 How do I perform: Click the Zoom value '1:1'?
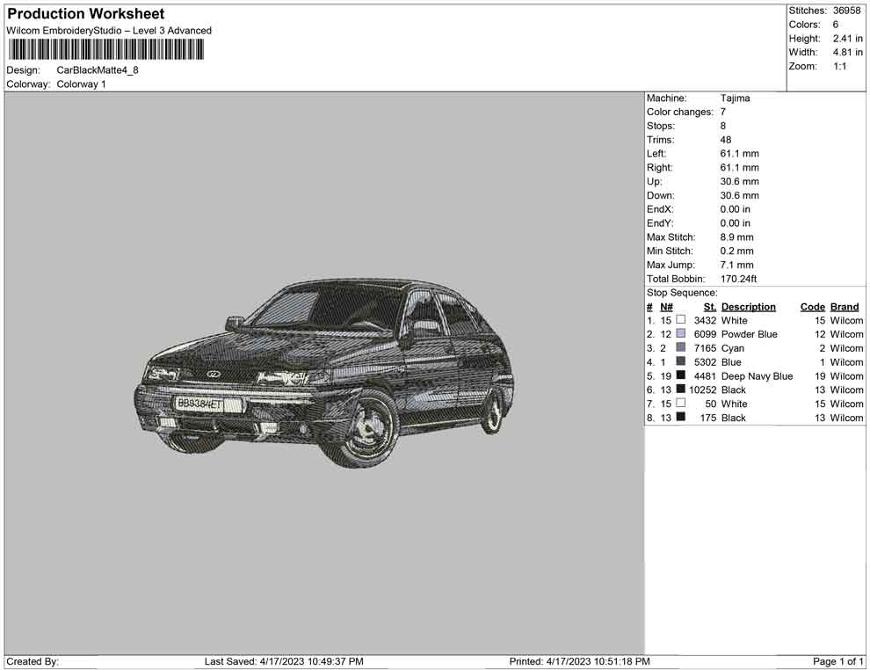[x=840, y=66]
